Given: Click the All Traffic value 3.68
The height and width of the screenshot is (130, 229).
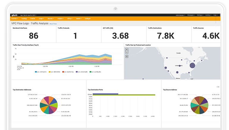Looking at the screenshot, I should coord(120,36).
